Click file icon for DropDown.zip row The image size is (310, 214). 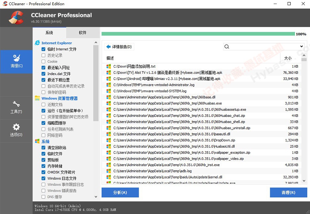point(109,140)
